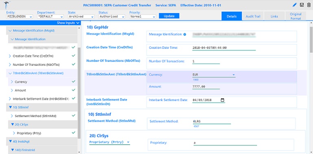Click the 10) GrpHdr section heading
This screenshot has width=313, height=154.
click(97, 27)
